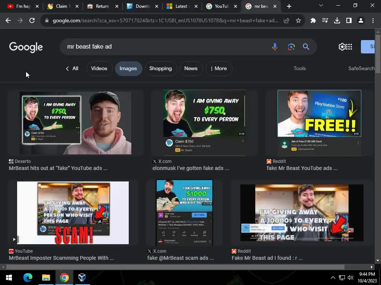Click the magnifier search button
The width and height of the screenshot is (381, 285).
[x=306, y=46]
